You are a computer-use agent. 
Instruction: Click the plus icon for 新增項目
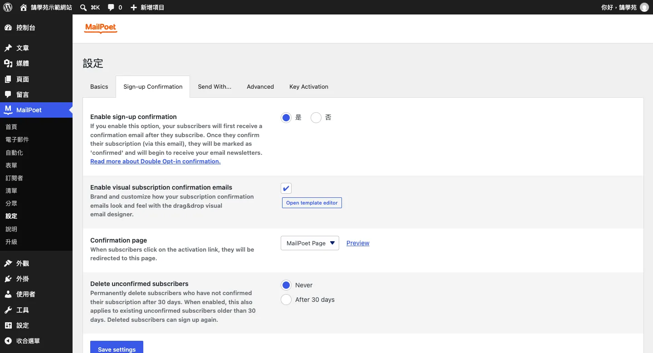(133, 7)
